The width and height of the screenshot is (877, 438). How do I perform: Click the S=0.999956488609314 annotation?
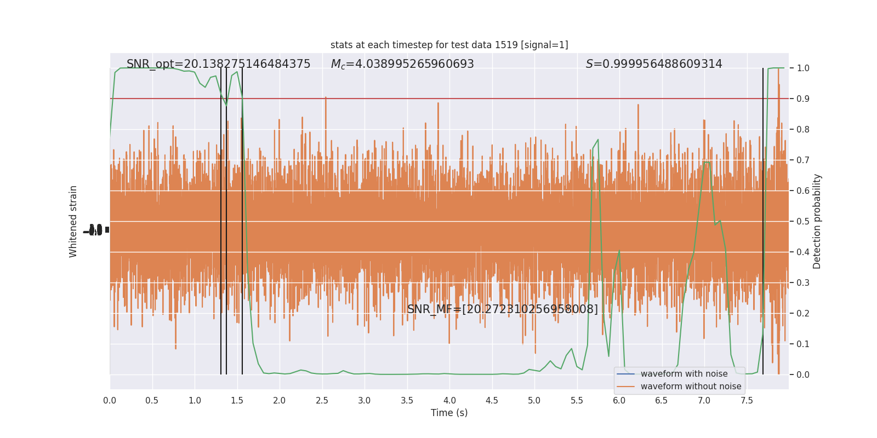(x=654, y=64)
